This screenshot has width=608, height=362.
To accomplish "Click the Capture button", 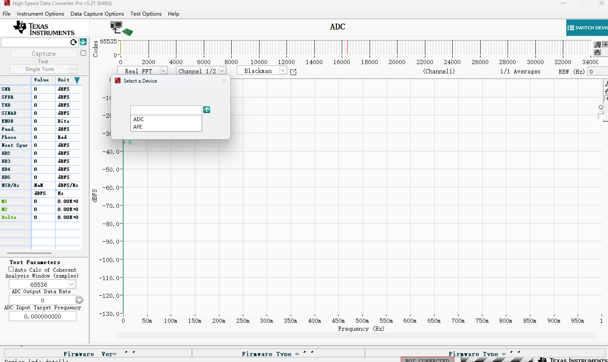I will [44, 53].
